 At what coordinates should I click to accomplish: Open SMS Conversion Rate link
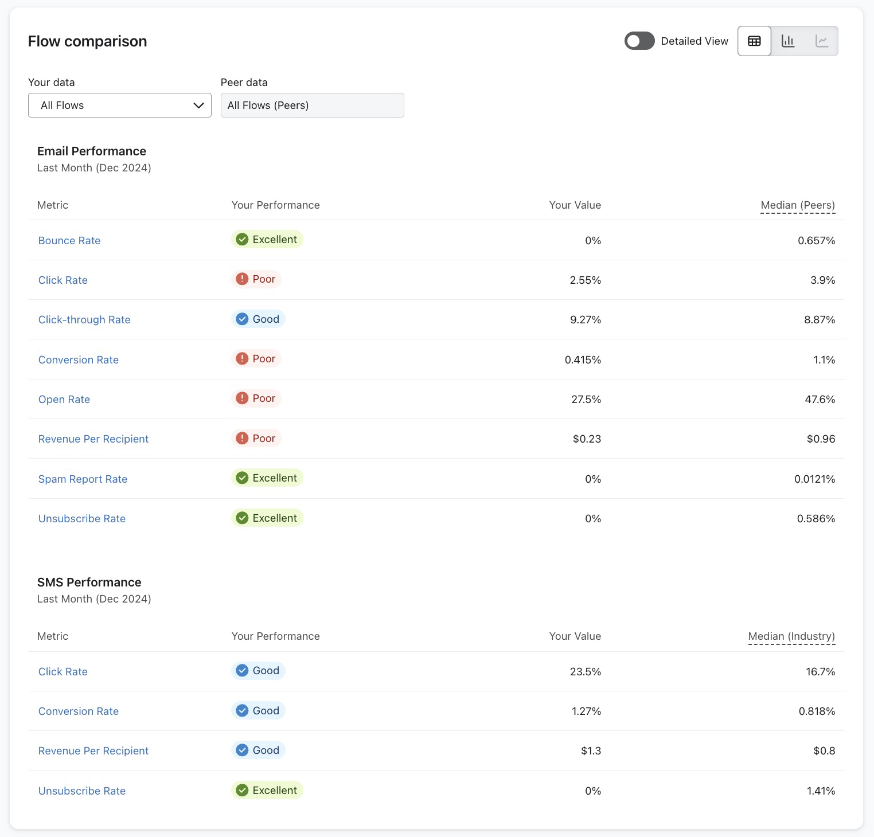[x=79, y=711]
